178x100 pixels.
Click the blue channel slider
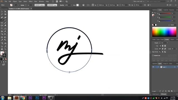point(165,21)
